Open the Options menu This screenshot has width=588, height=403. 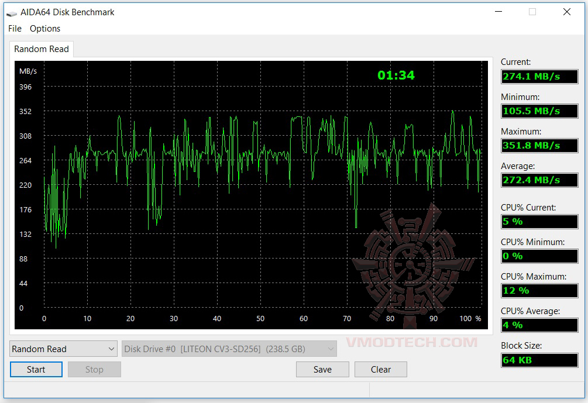(x=45, y=29)
